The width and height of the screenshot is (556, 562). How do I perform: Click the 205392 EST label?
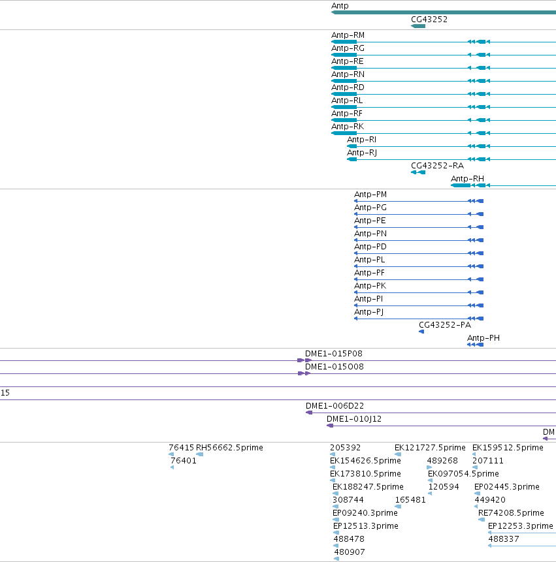(345, 448)
